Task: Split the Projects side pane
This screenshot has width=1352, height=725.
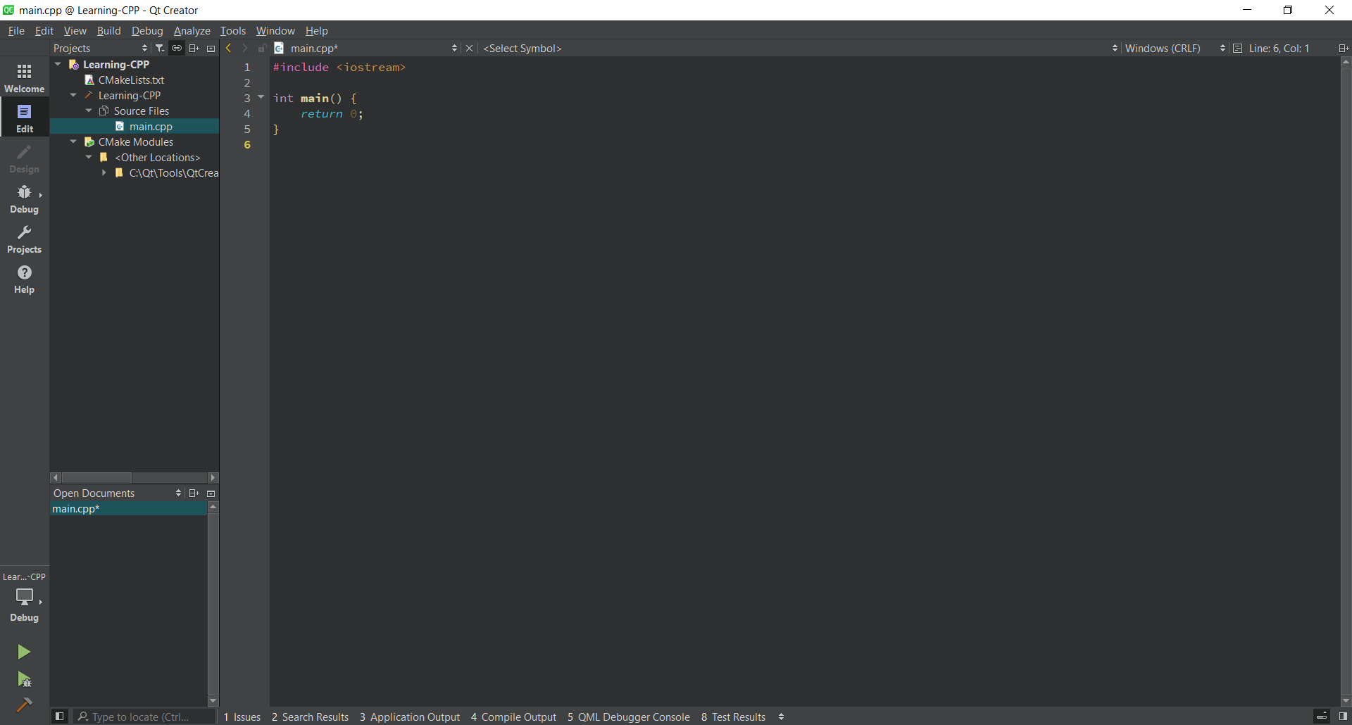Action: 194,48
